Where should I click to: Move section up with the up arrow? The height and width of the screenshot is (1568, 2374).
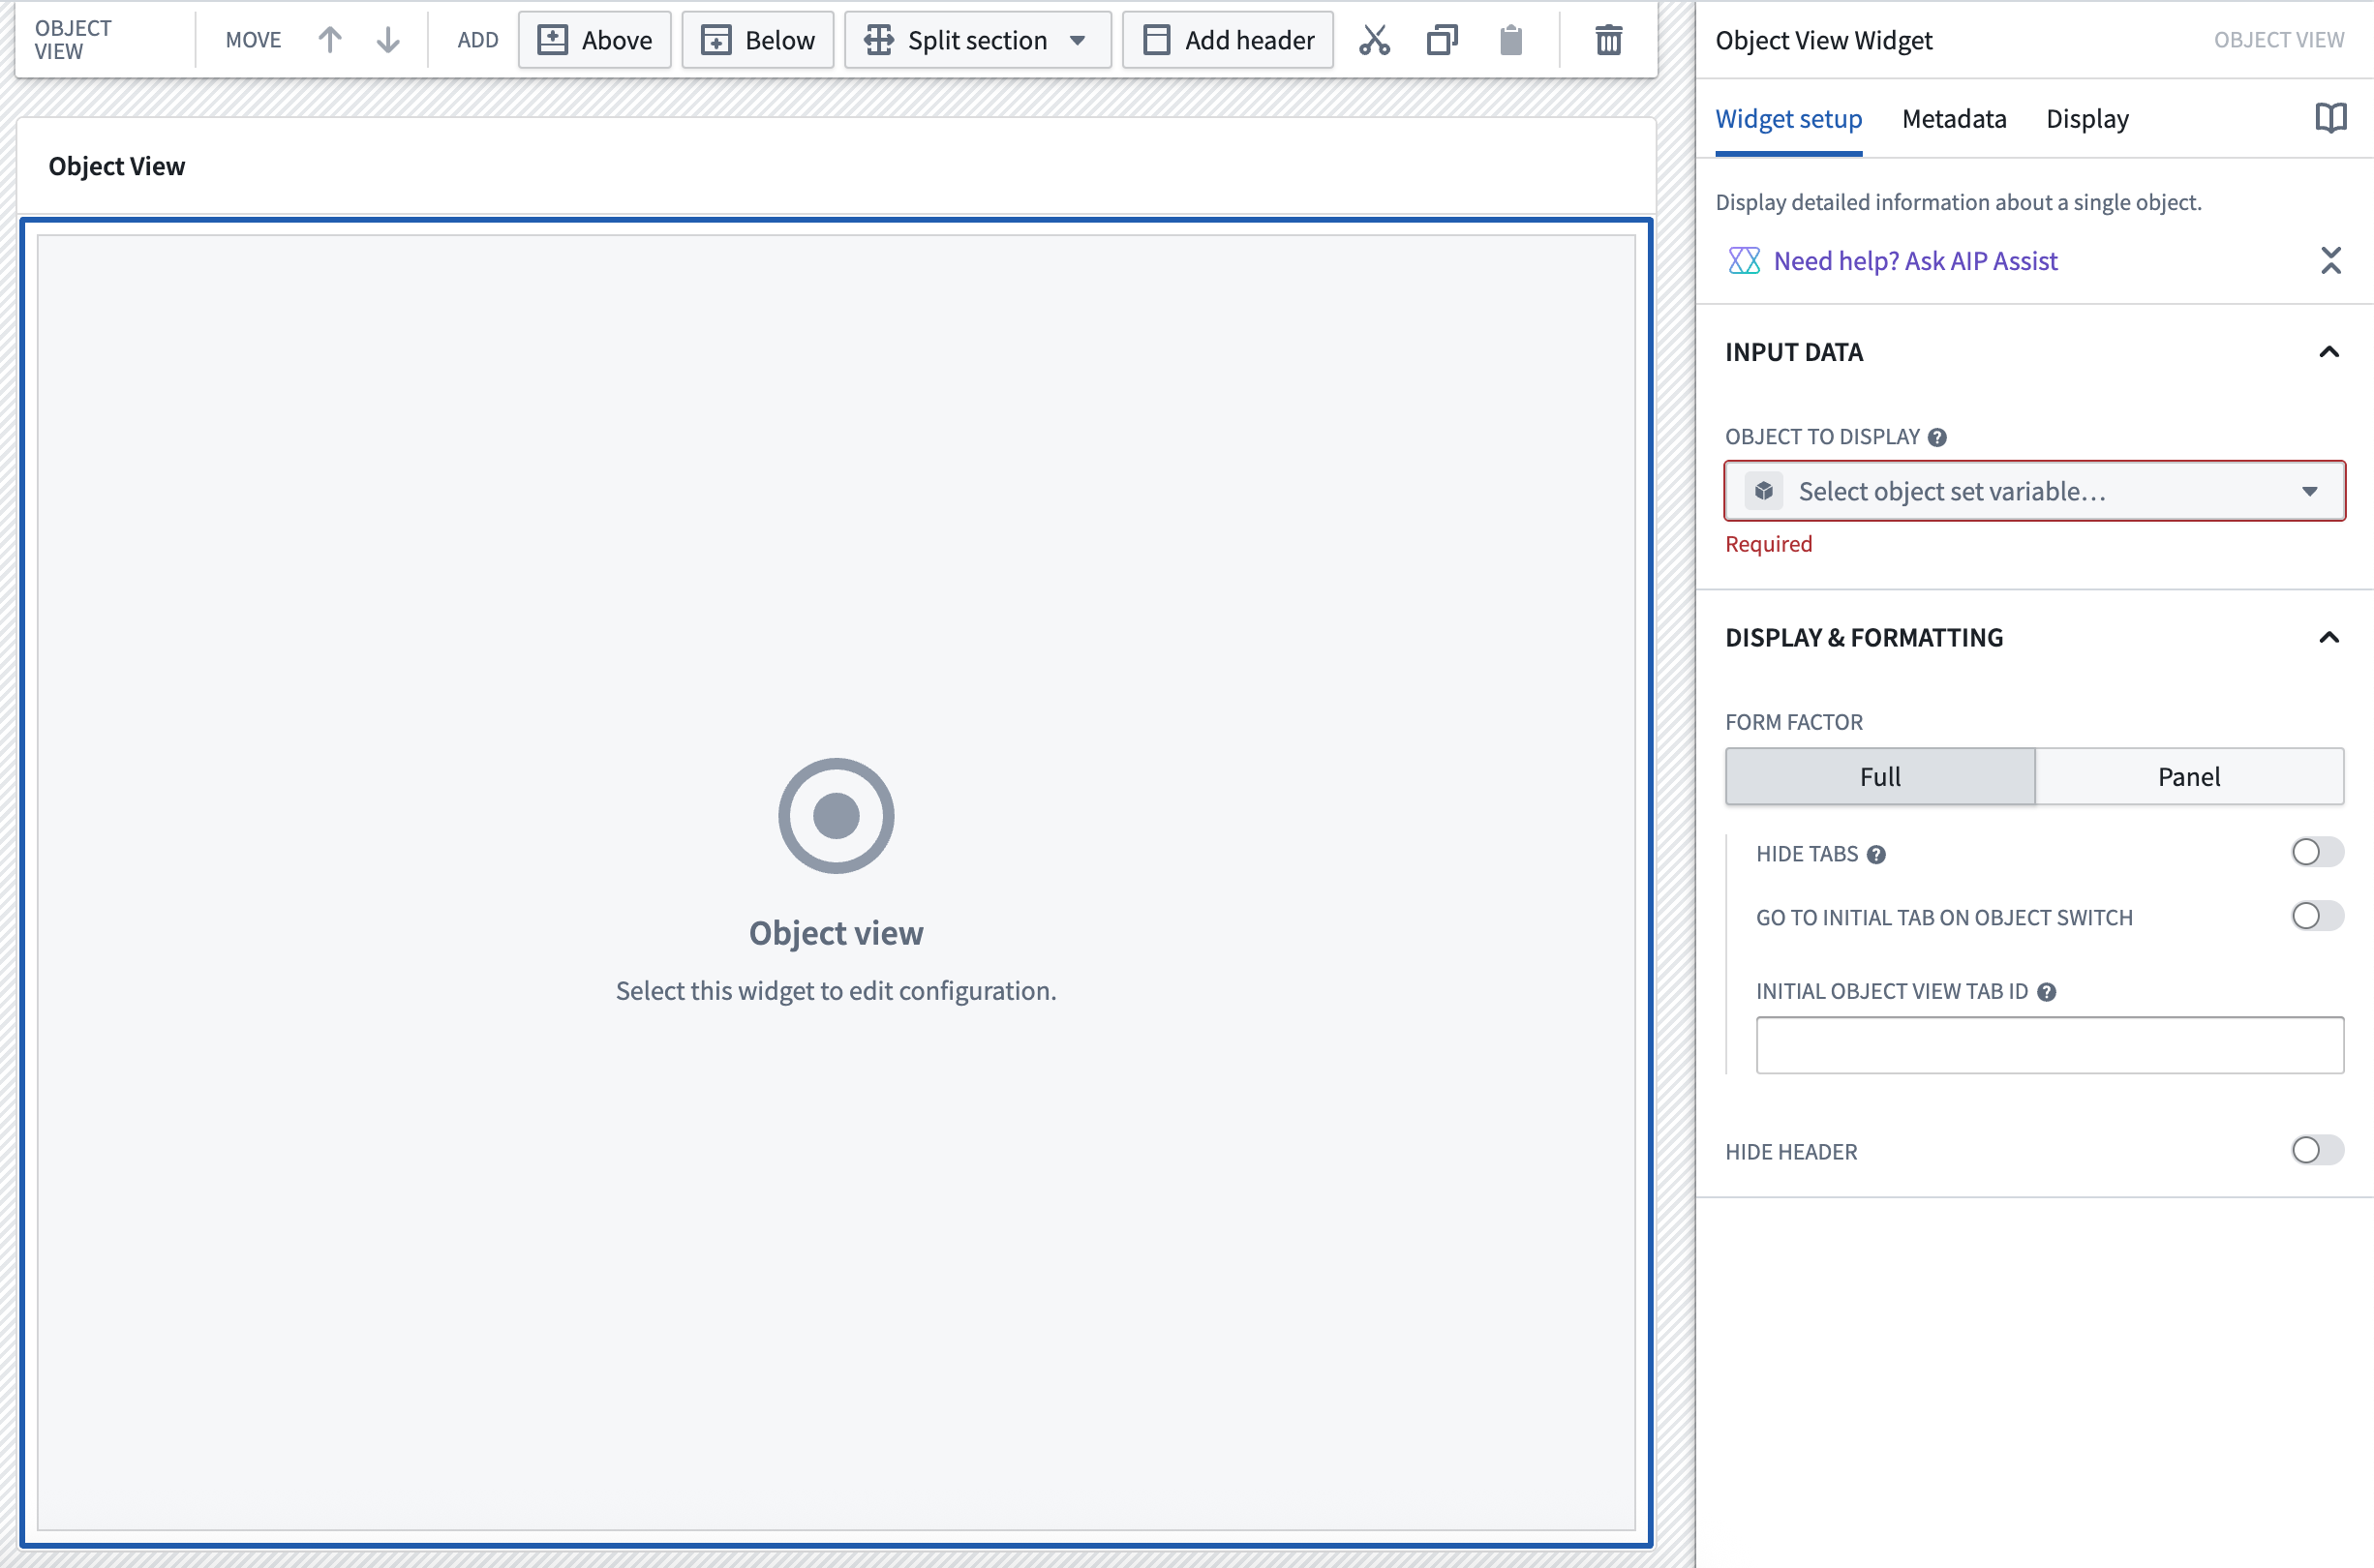[x=330, y=40]
